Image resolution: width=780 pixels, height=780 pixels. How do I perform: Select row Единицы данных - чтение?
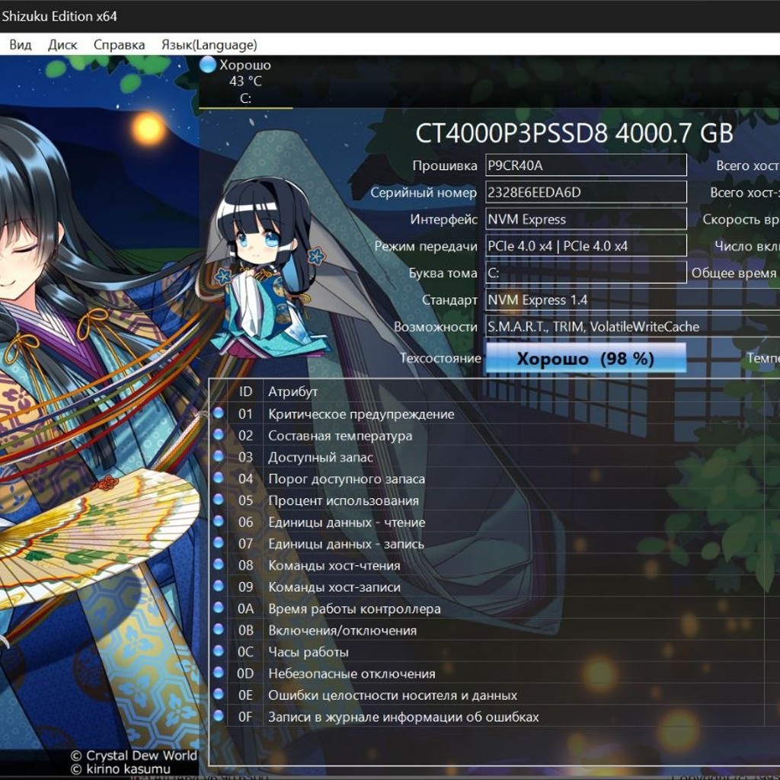pos(494,522)
